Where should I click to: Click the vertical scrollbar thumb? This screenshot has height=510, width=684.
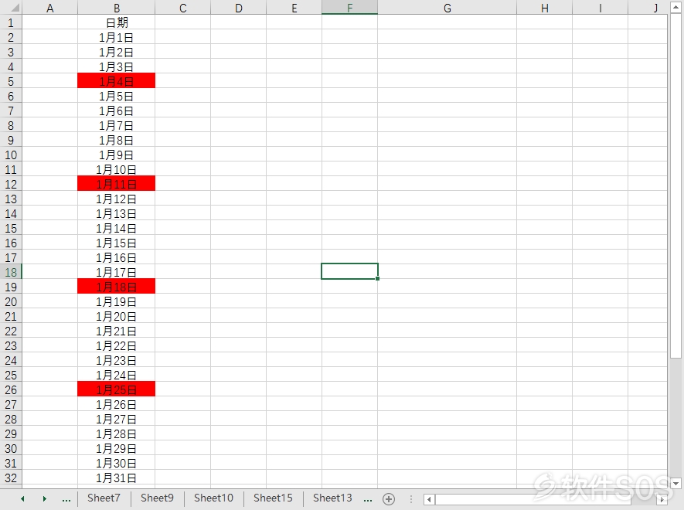pos(675,185)
